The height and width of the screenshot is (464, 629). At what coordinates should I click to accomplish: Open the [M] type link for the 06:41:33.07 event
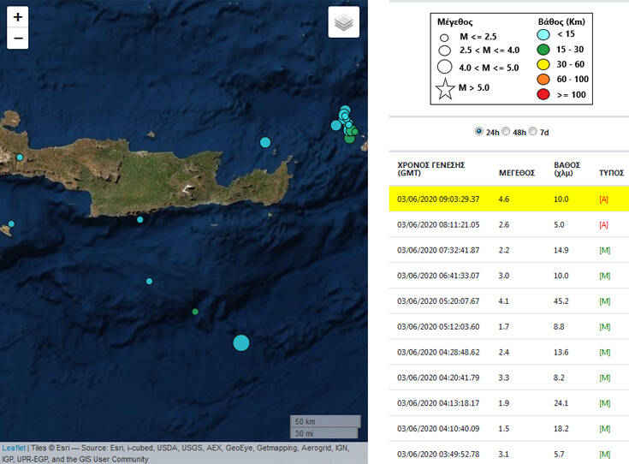point(604,276)
